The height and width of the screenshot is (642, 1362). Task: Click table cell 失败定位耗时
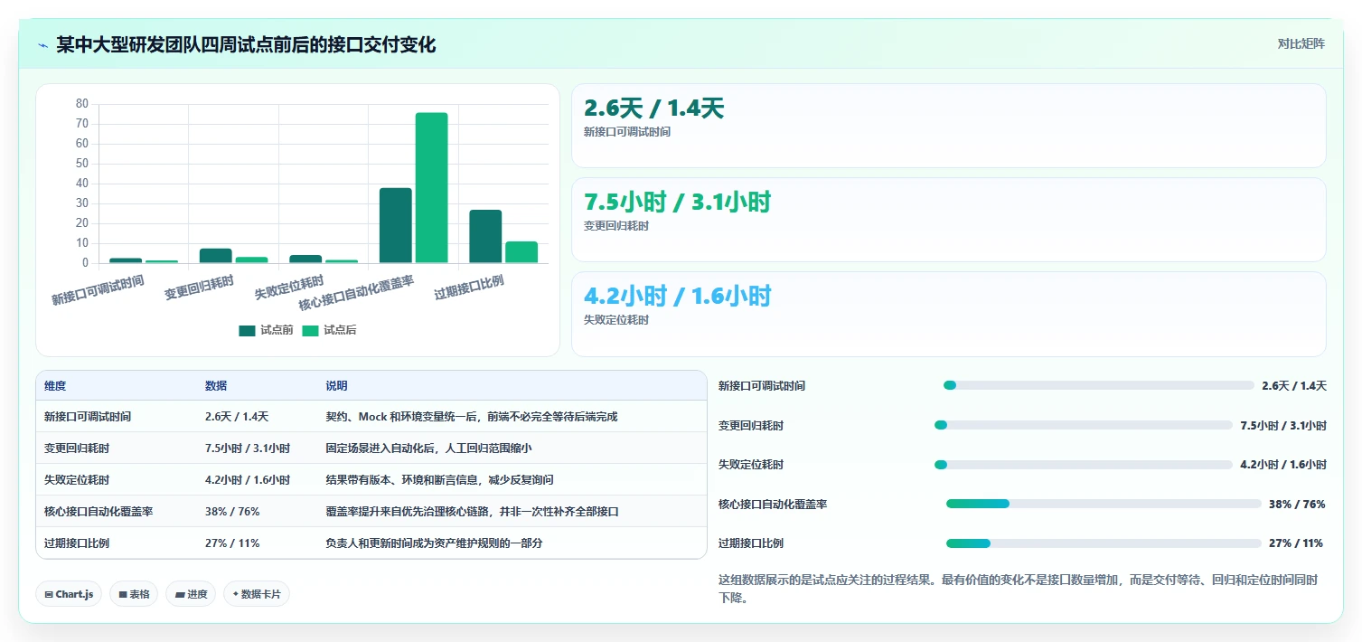click(x=77, y=480)
